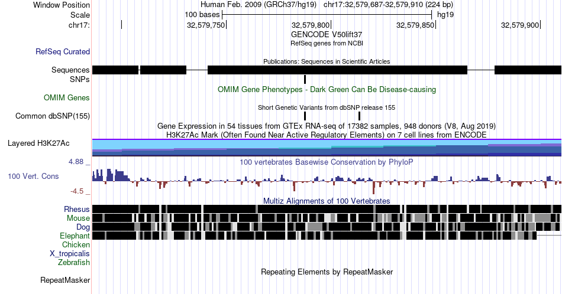
Task: Click the Zebrafish alignment row label
Action: click(74, 262)
